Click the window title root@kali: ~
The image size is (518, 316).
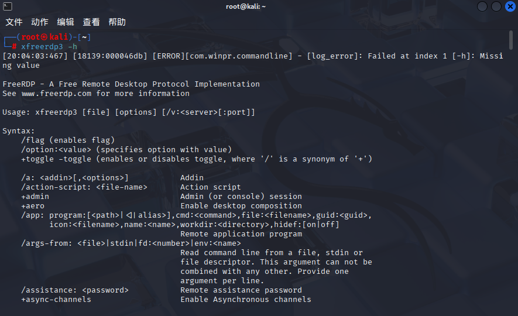[x=245, y=6]
